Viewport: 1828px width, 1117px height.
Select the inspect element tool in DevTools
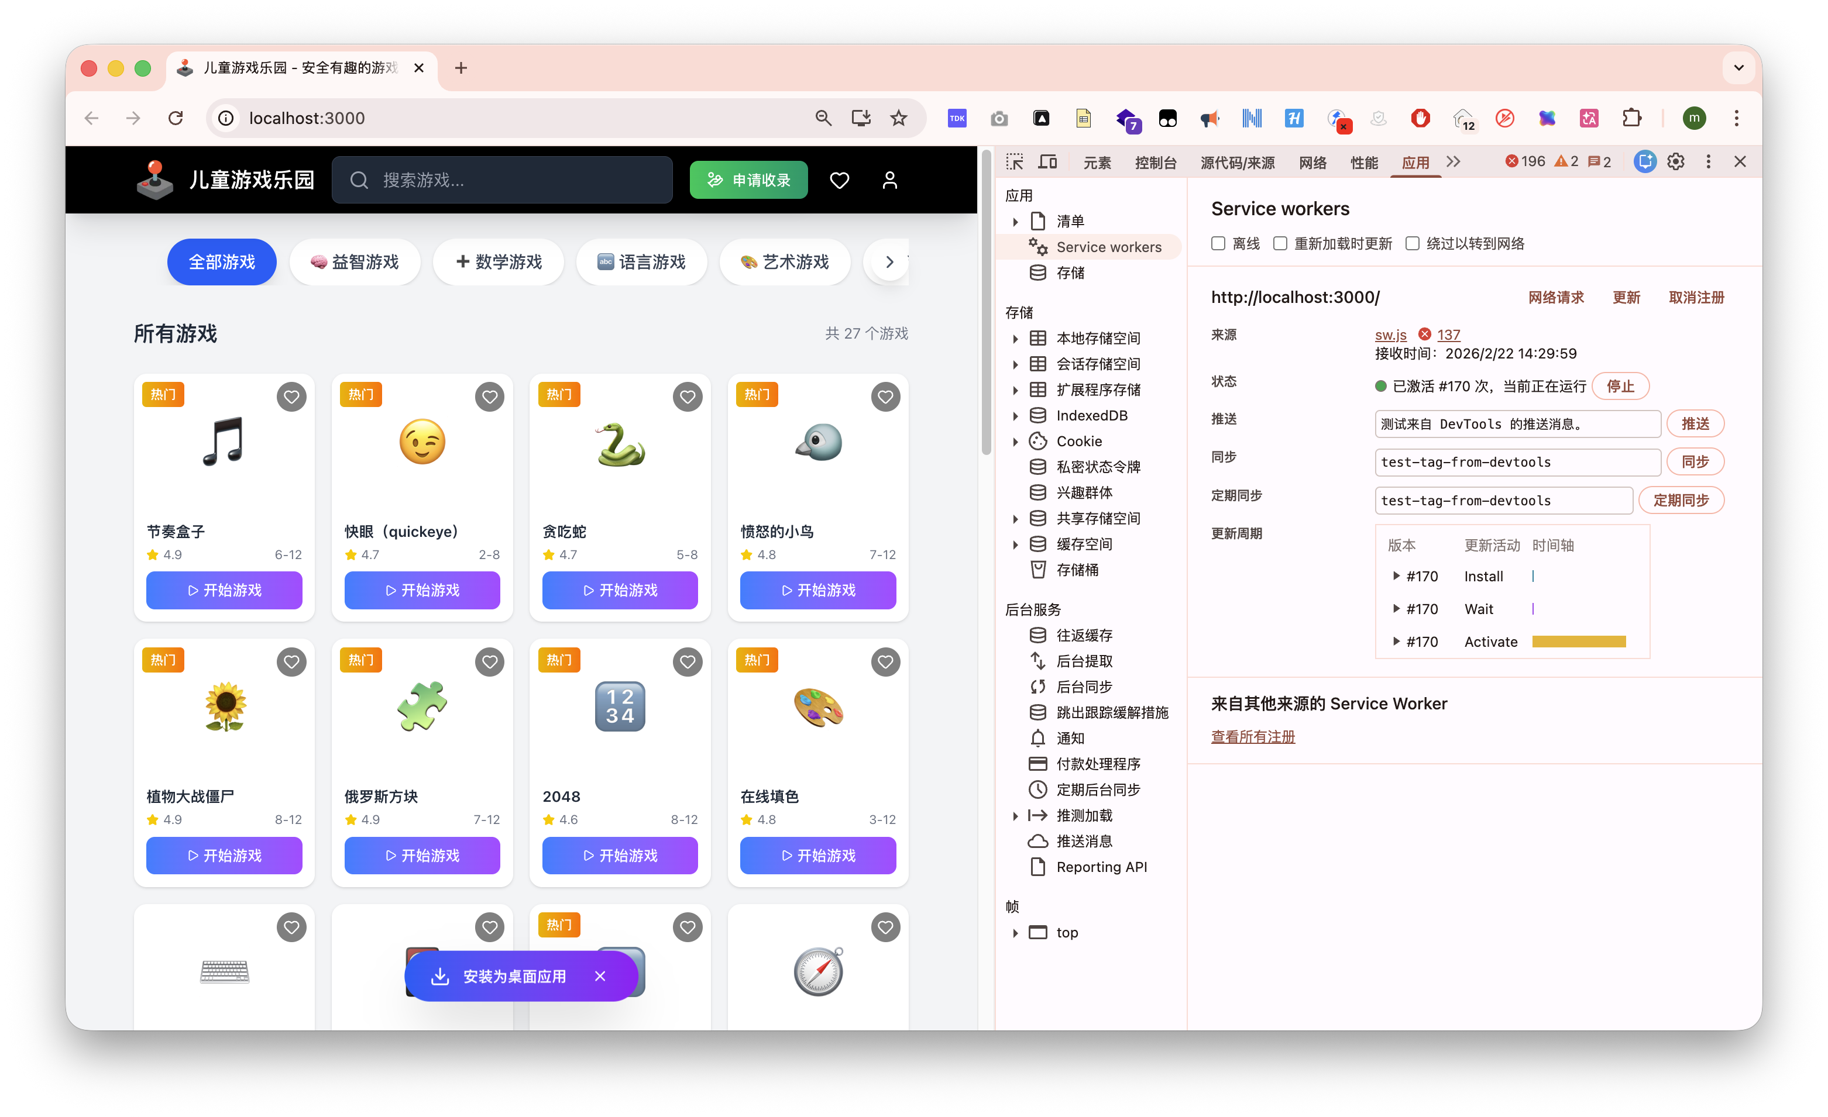pyautogui.click(x=1015, y=161)
